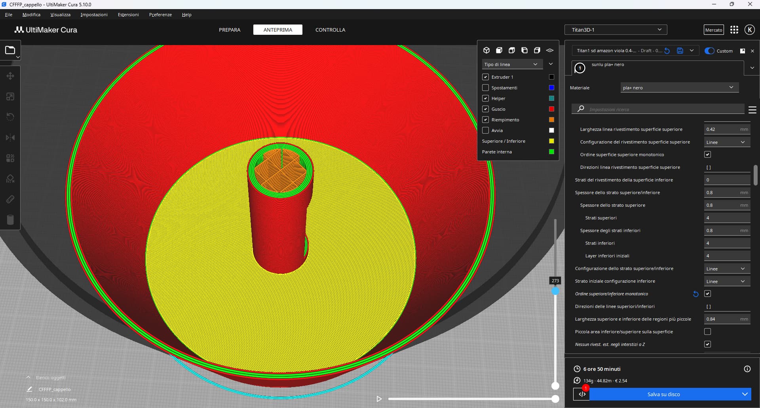Select the Rotate tool
The width and height of the screenshot is (760, 408).
coord(10,117)
